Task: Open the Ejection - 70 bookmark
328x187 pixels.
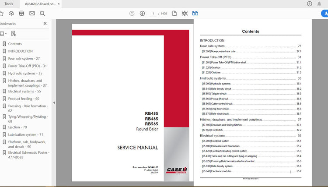Action: coord(17,127)
